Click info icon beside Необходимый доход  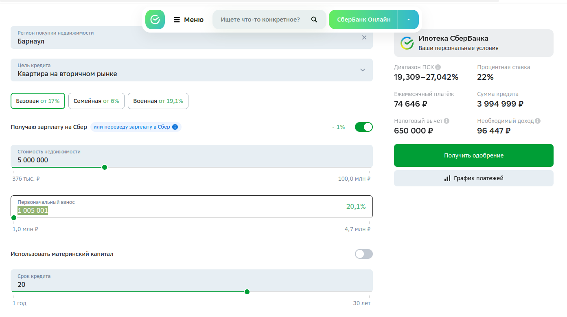click(538, 121)
